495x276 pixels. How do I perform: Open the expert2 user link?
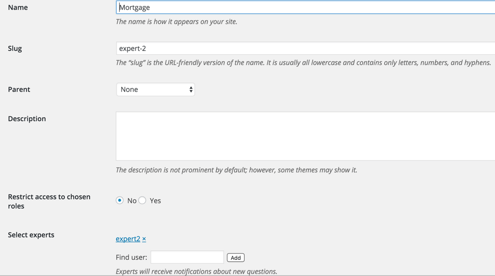point(127,239)
